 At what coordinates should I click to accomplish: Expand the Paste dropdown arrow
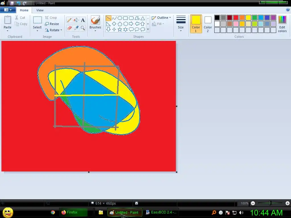tap(7, 31)
